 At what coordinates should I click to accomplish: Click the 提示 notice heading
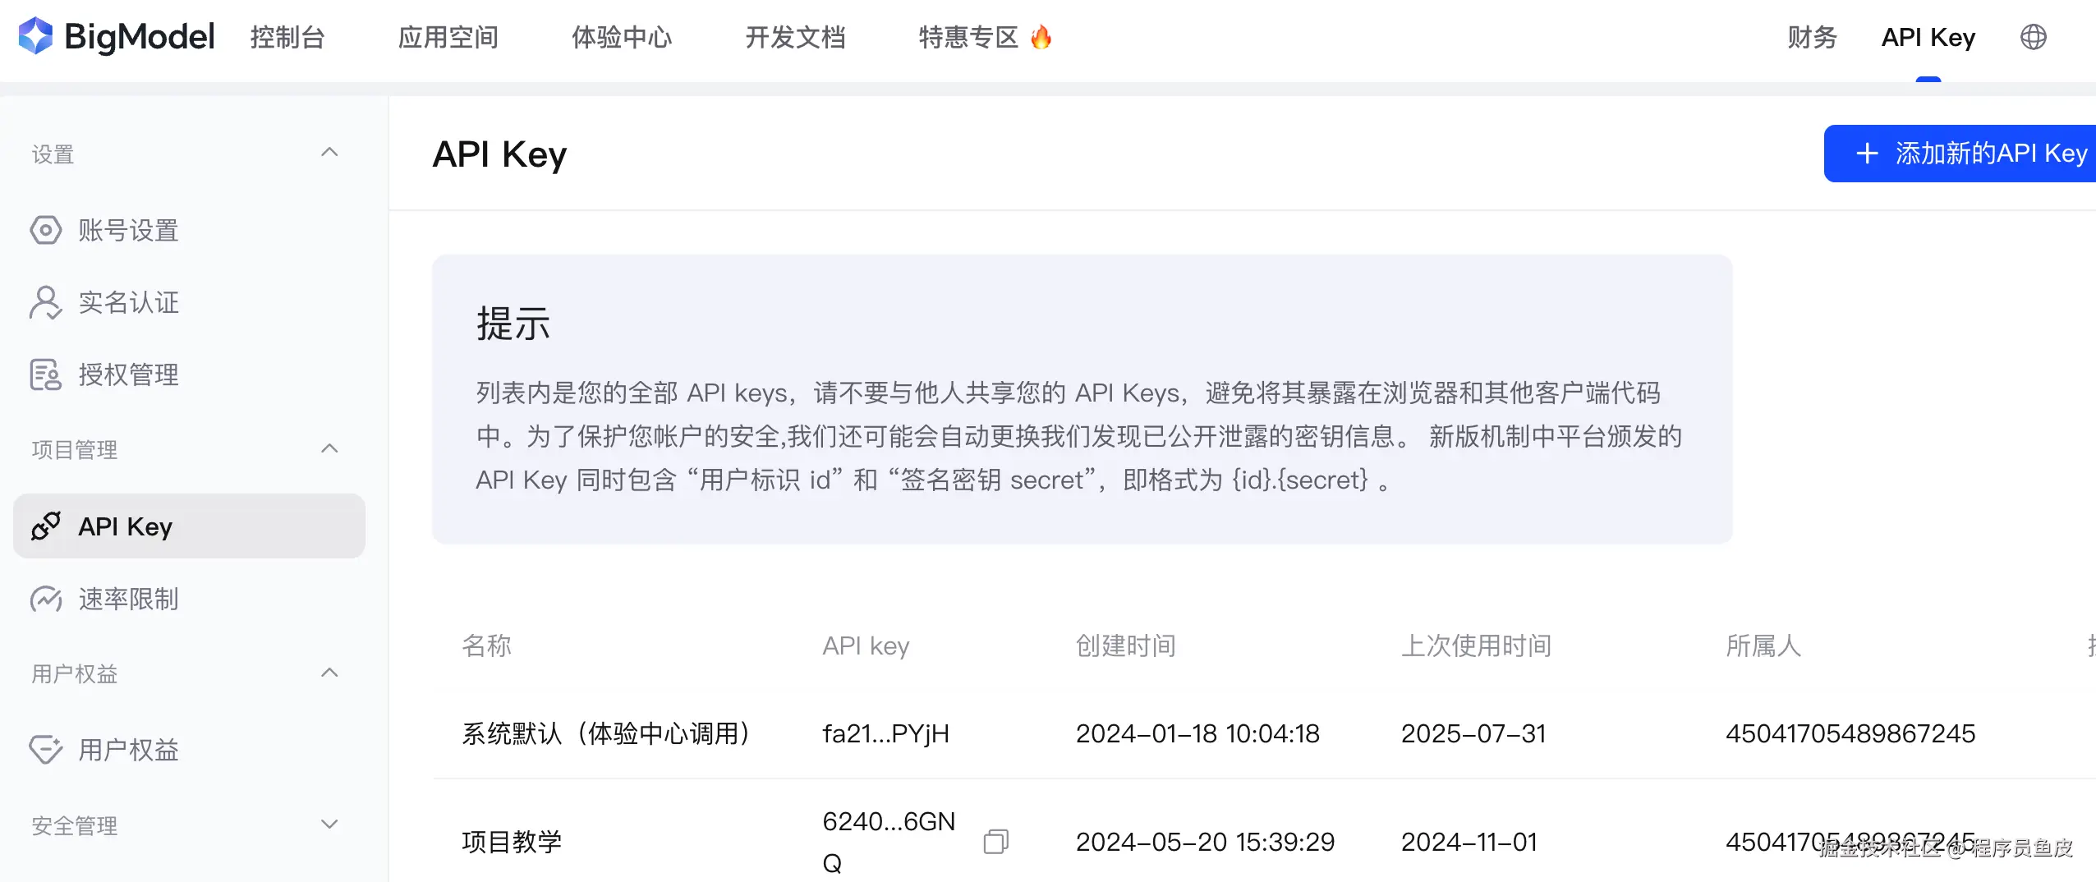[x=513, y=324]
